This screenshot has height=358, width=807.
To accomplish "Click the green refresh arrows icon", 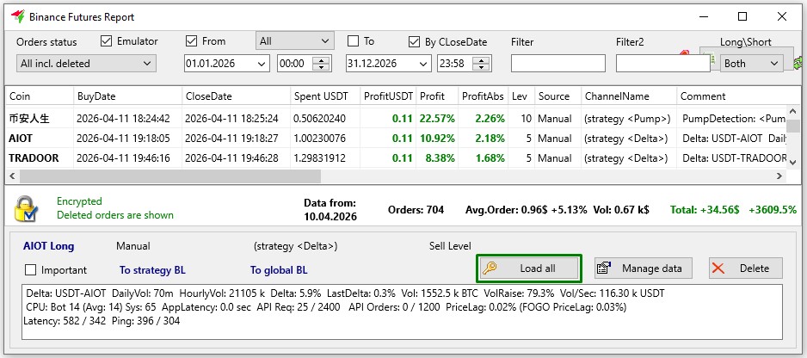I will point(799,63).
